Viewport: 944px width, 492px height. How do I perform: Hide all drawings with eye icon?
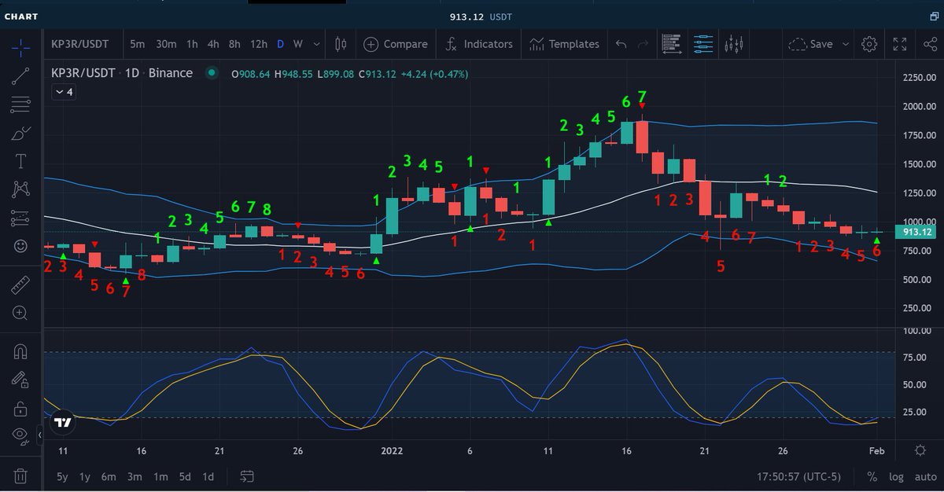click(x=20, y=435)
